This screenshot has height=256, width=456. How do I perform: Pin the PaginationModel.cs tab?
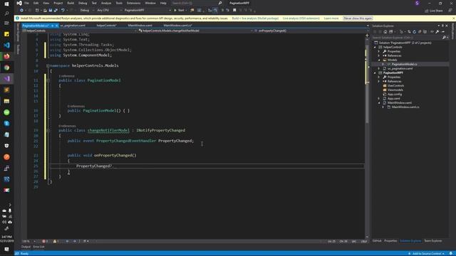point(52,26)
